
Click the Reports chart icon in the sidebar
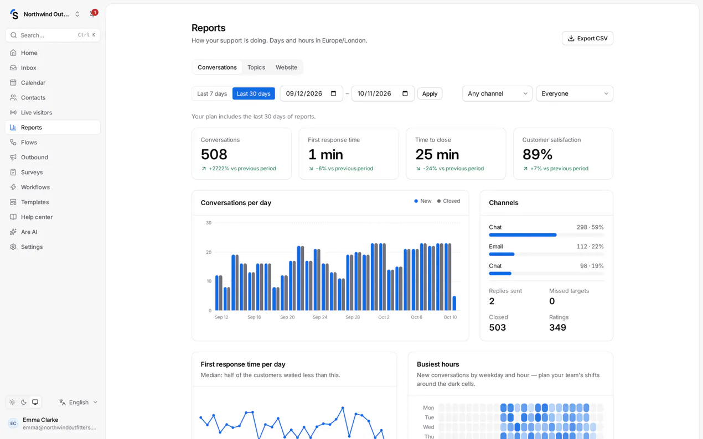(13, 127)
